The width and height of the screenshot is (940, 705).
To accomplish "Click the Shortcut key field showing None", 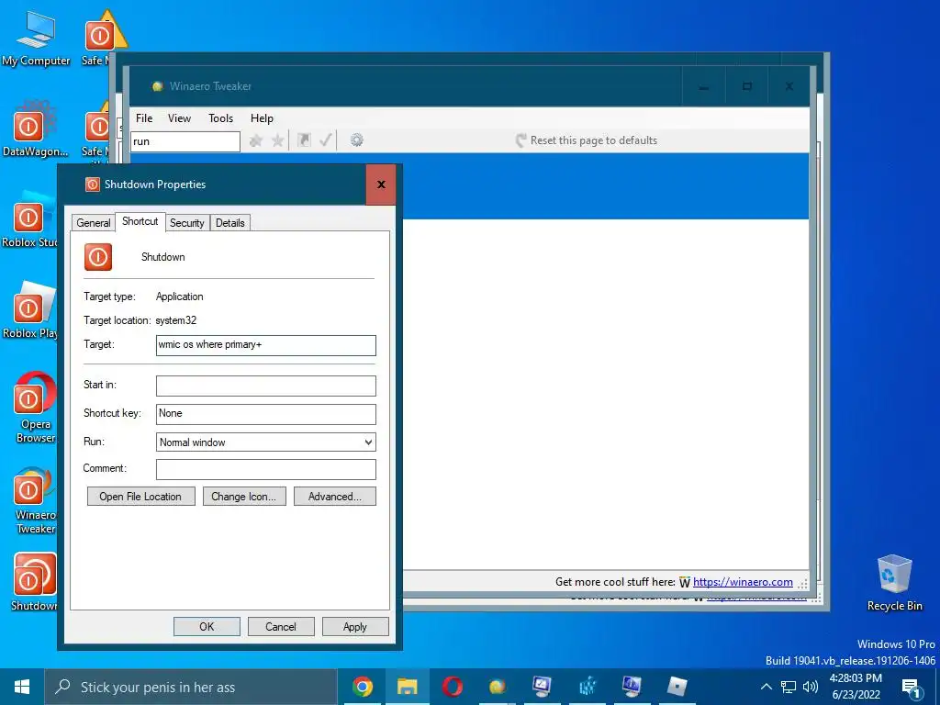I will click(265, 414).
